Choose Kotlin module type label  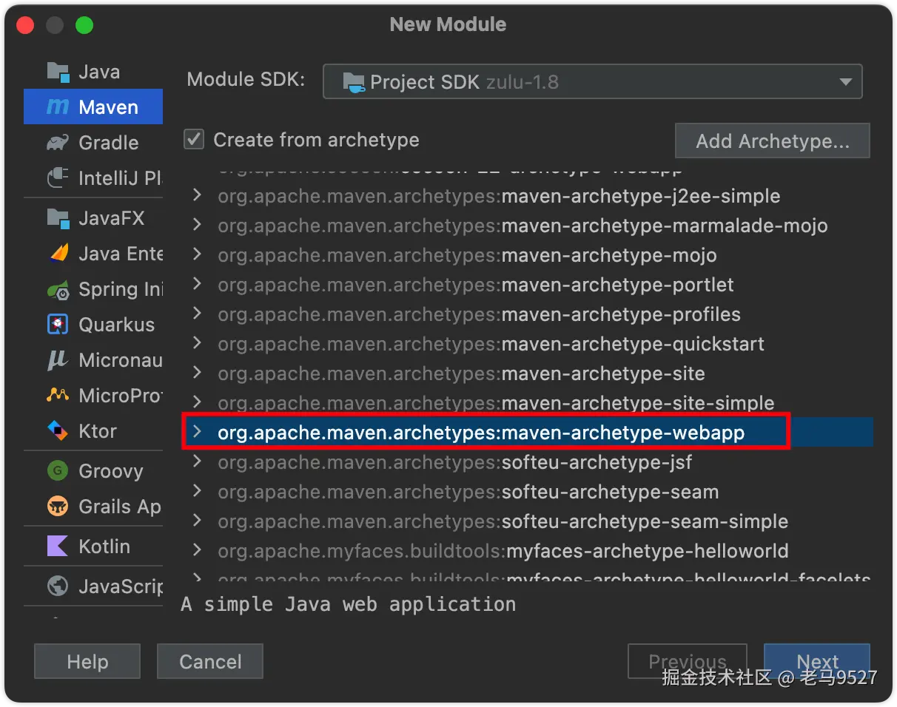pyautogui.click(x=104, y=547)
